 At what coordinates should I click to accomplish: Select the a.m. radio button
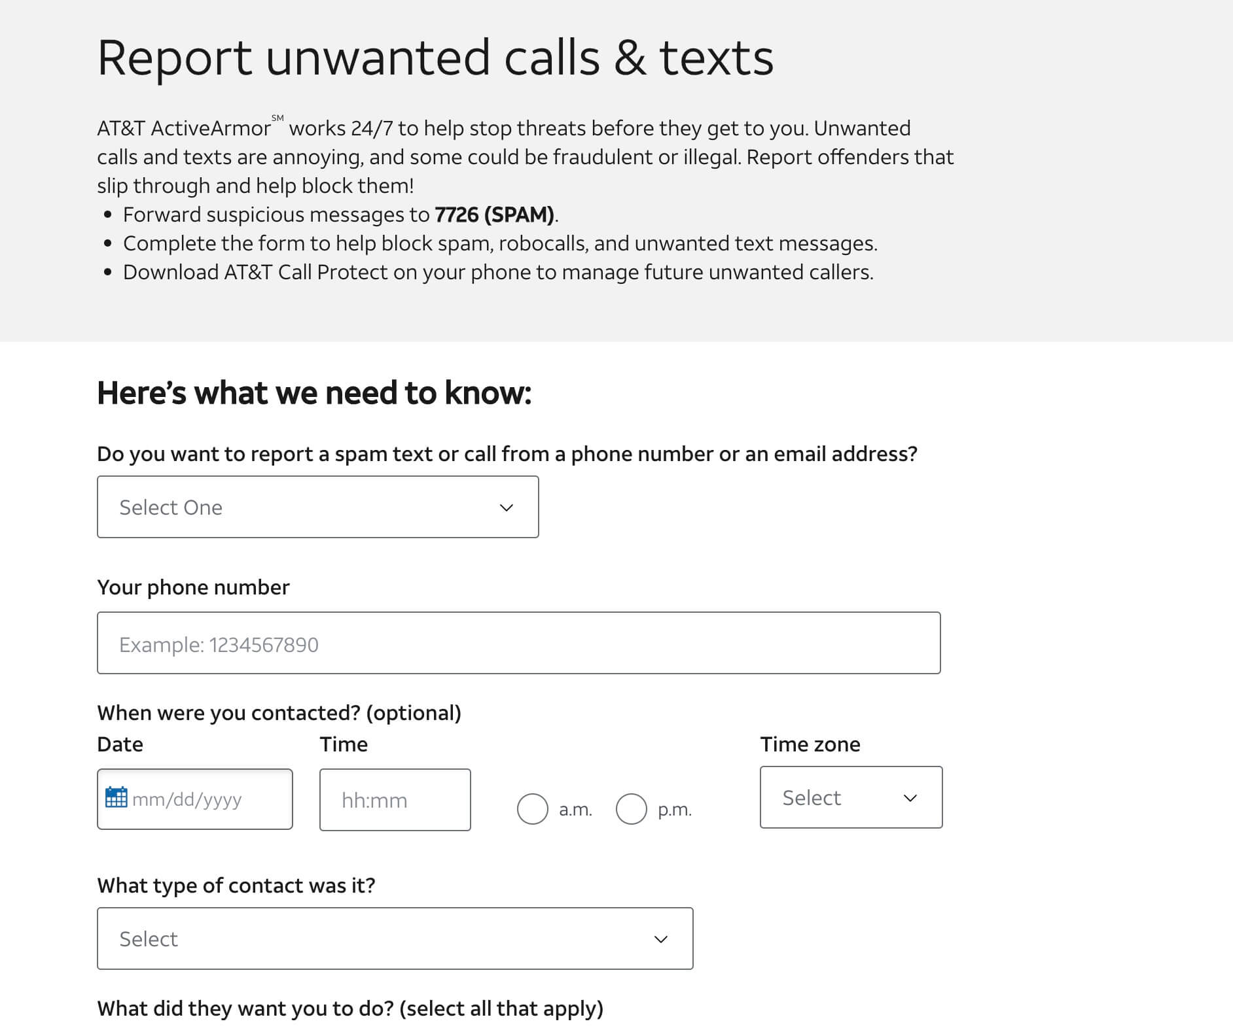(x=533, y=809)
